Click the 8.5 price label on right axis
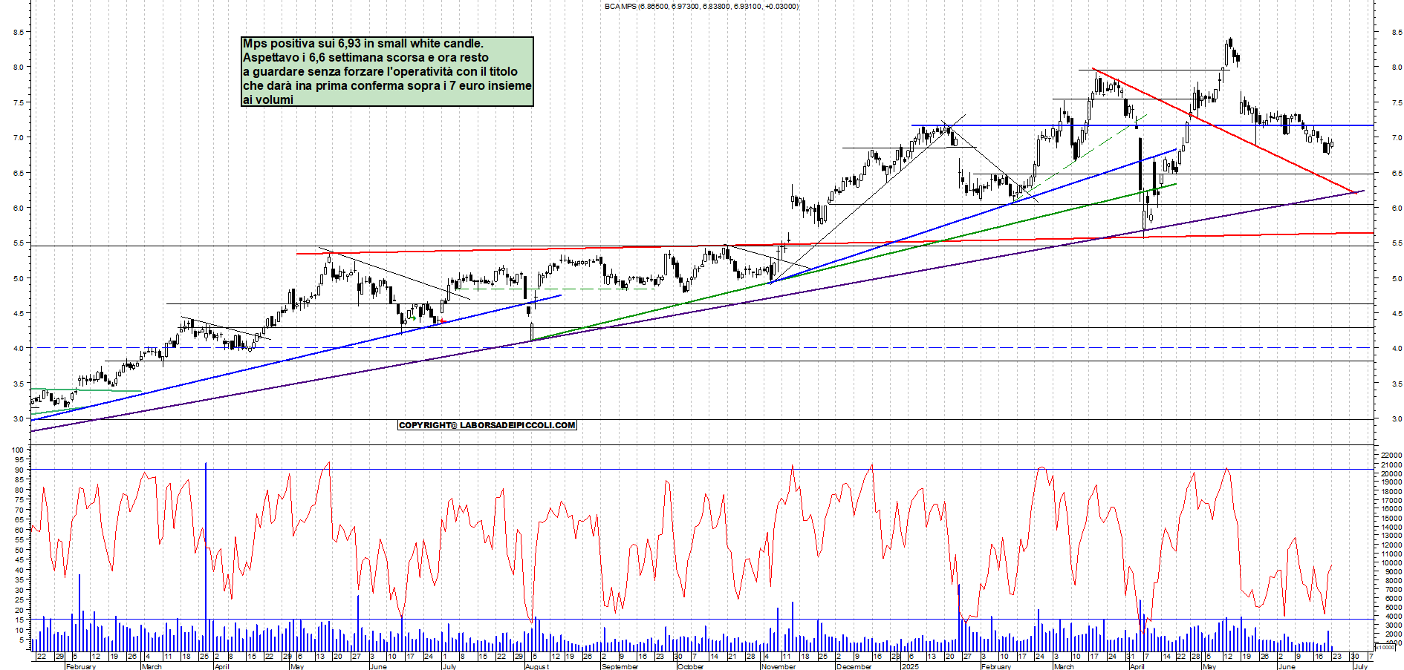Viewport: 1404px width, 670px height. click(x=1397, y=32)
